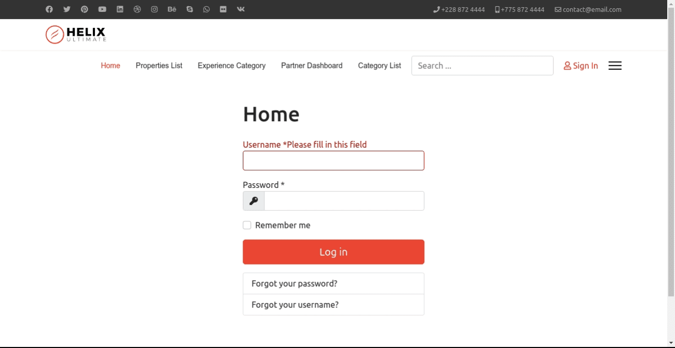Focus the Username input field

[333, 161]
